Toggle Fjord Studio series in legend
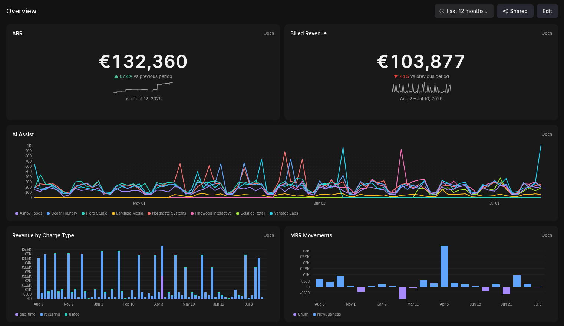Viewport: 564px width, 326px height. click(x=95, y=213)
